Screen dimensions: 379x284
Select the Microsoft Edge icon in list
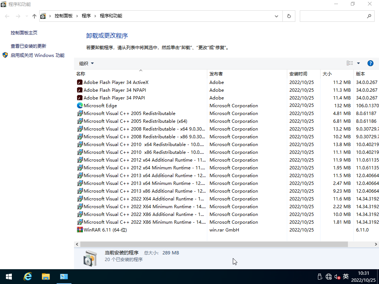coord(80,105)
